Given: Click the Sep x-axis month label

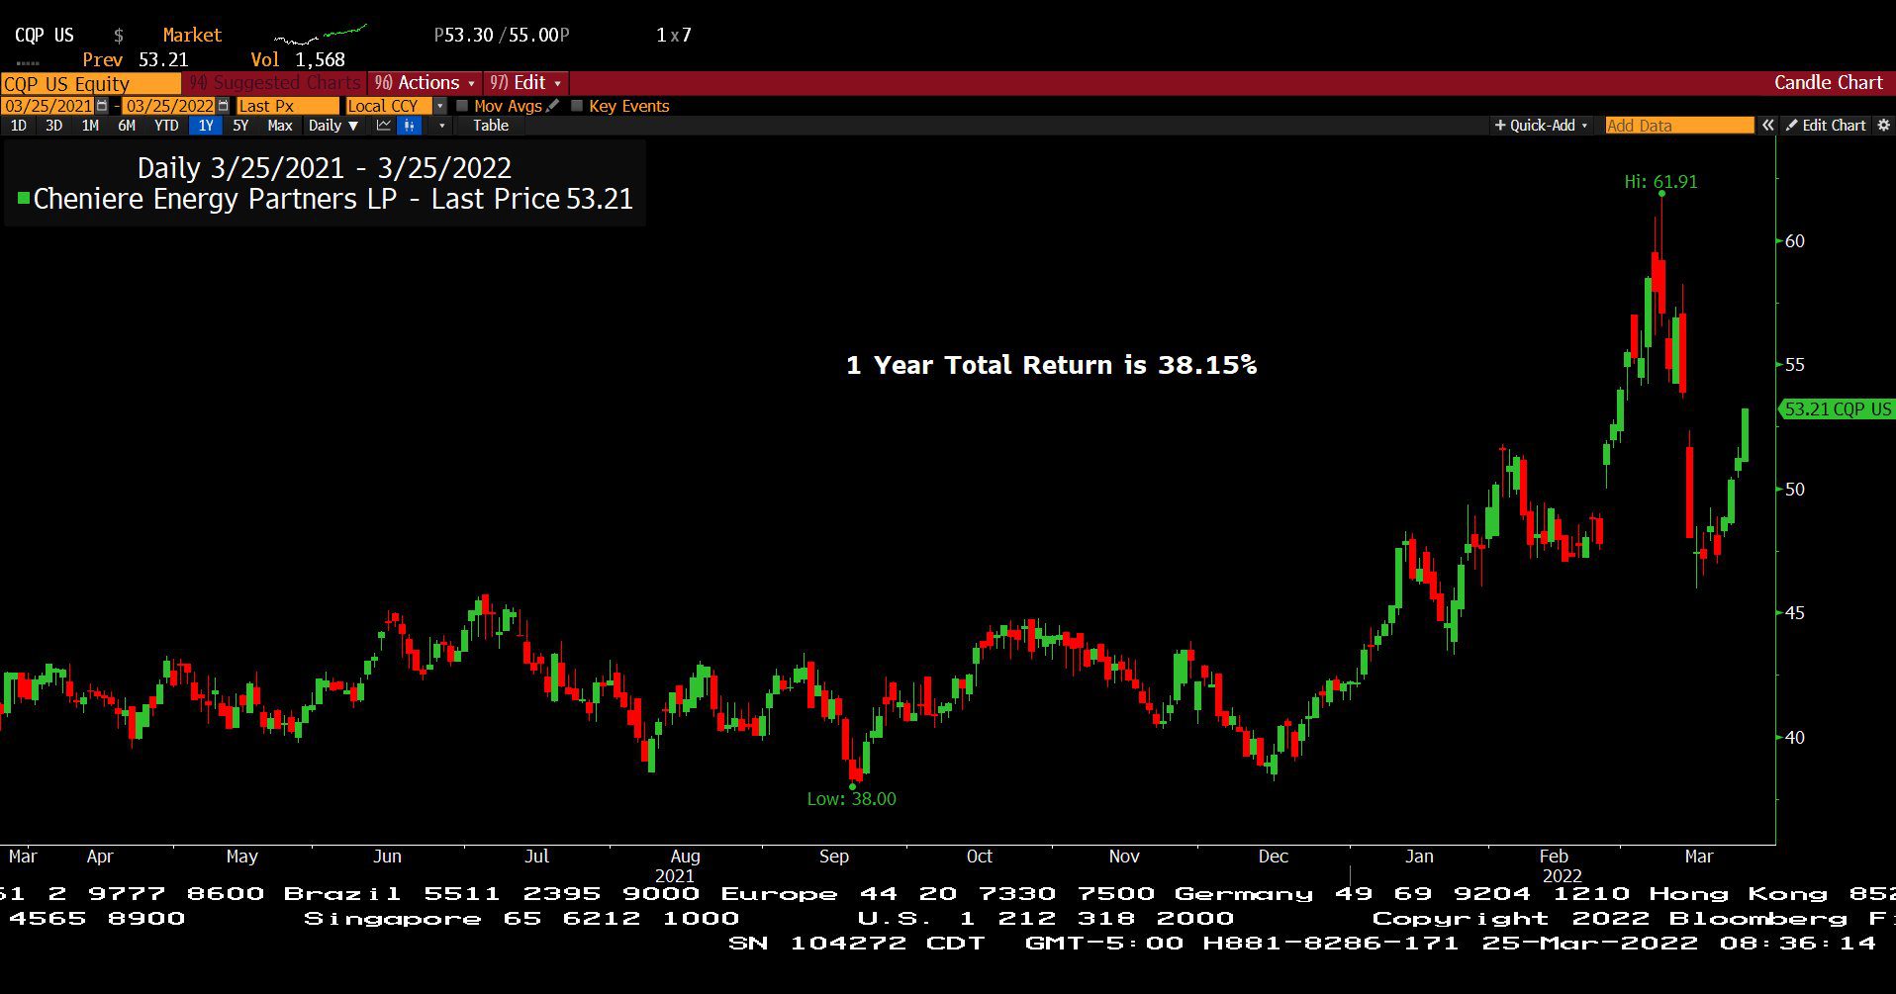Looking at the screenshot, I should 834,857.
